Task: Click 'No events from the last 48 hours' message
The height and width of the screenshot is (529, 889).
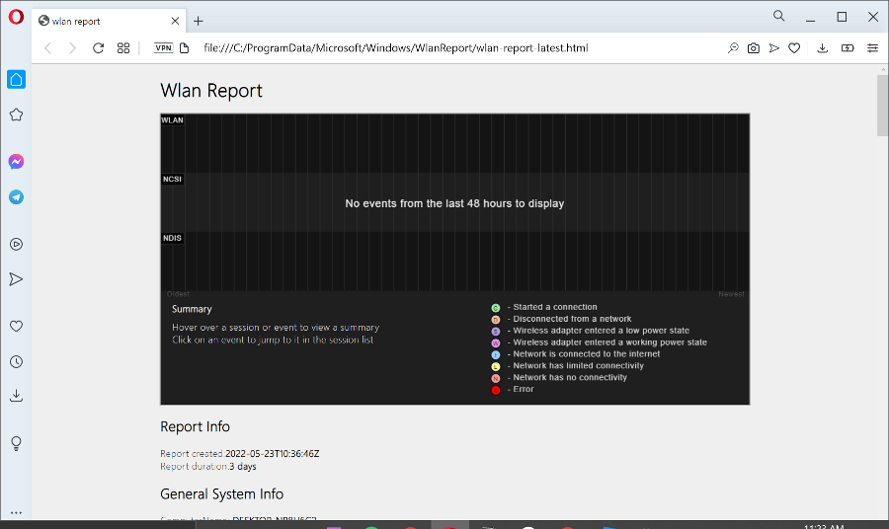Action: (x=454, y=203)
